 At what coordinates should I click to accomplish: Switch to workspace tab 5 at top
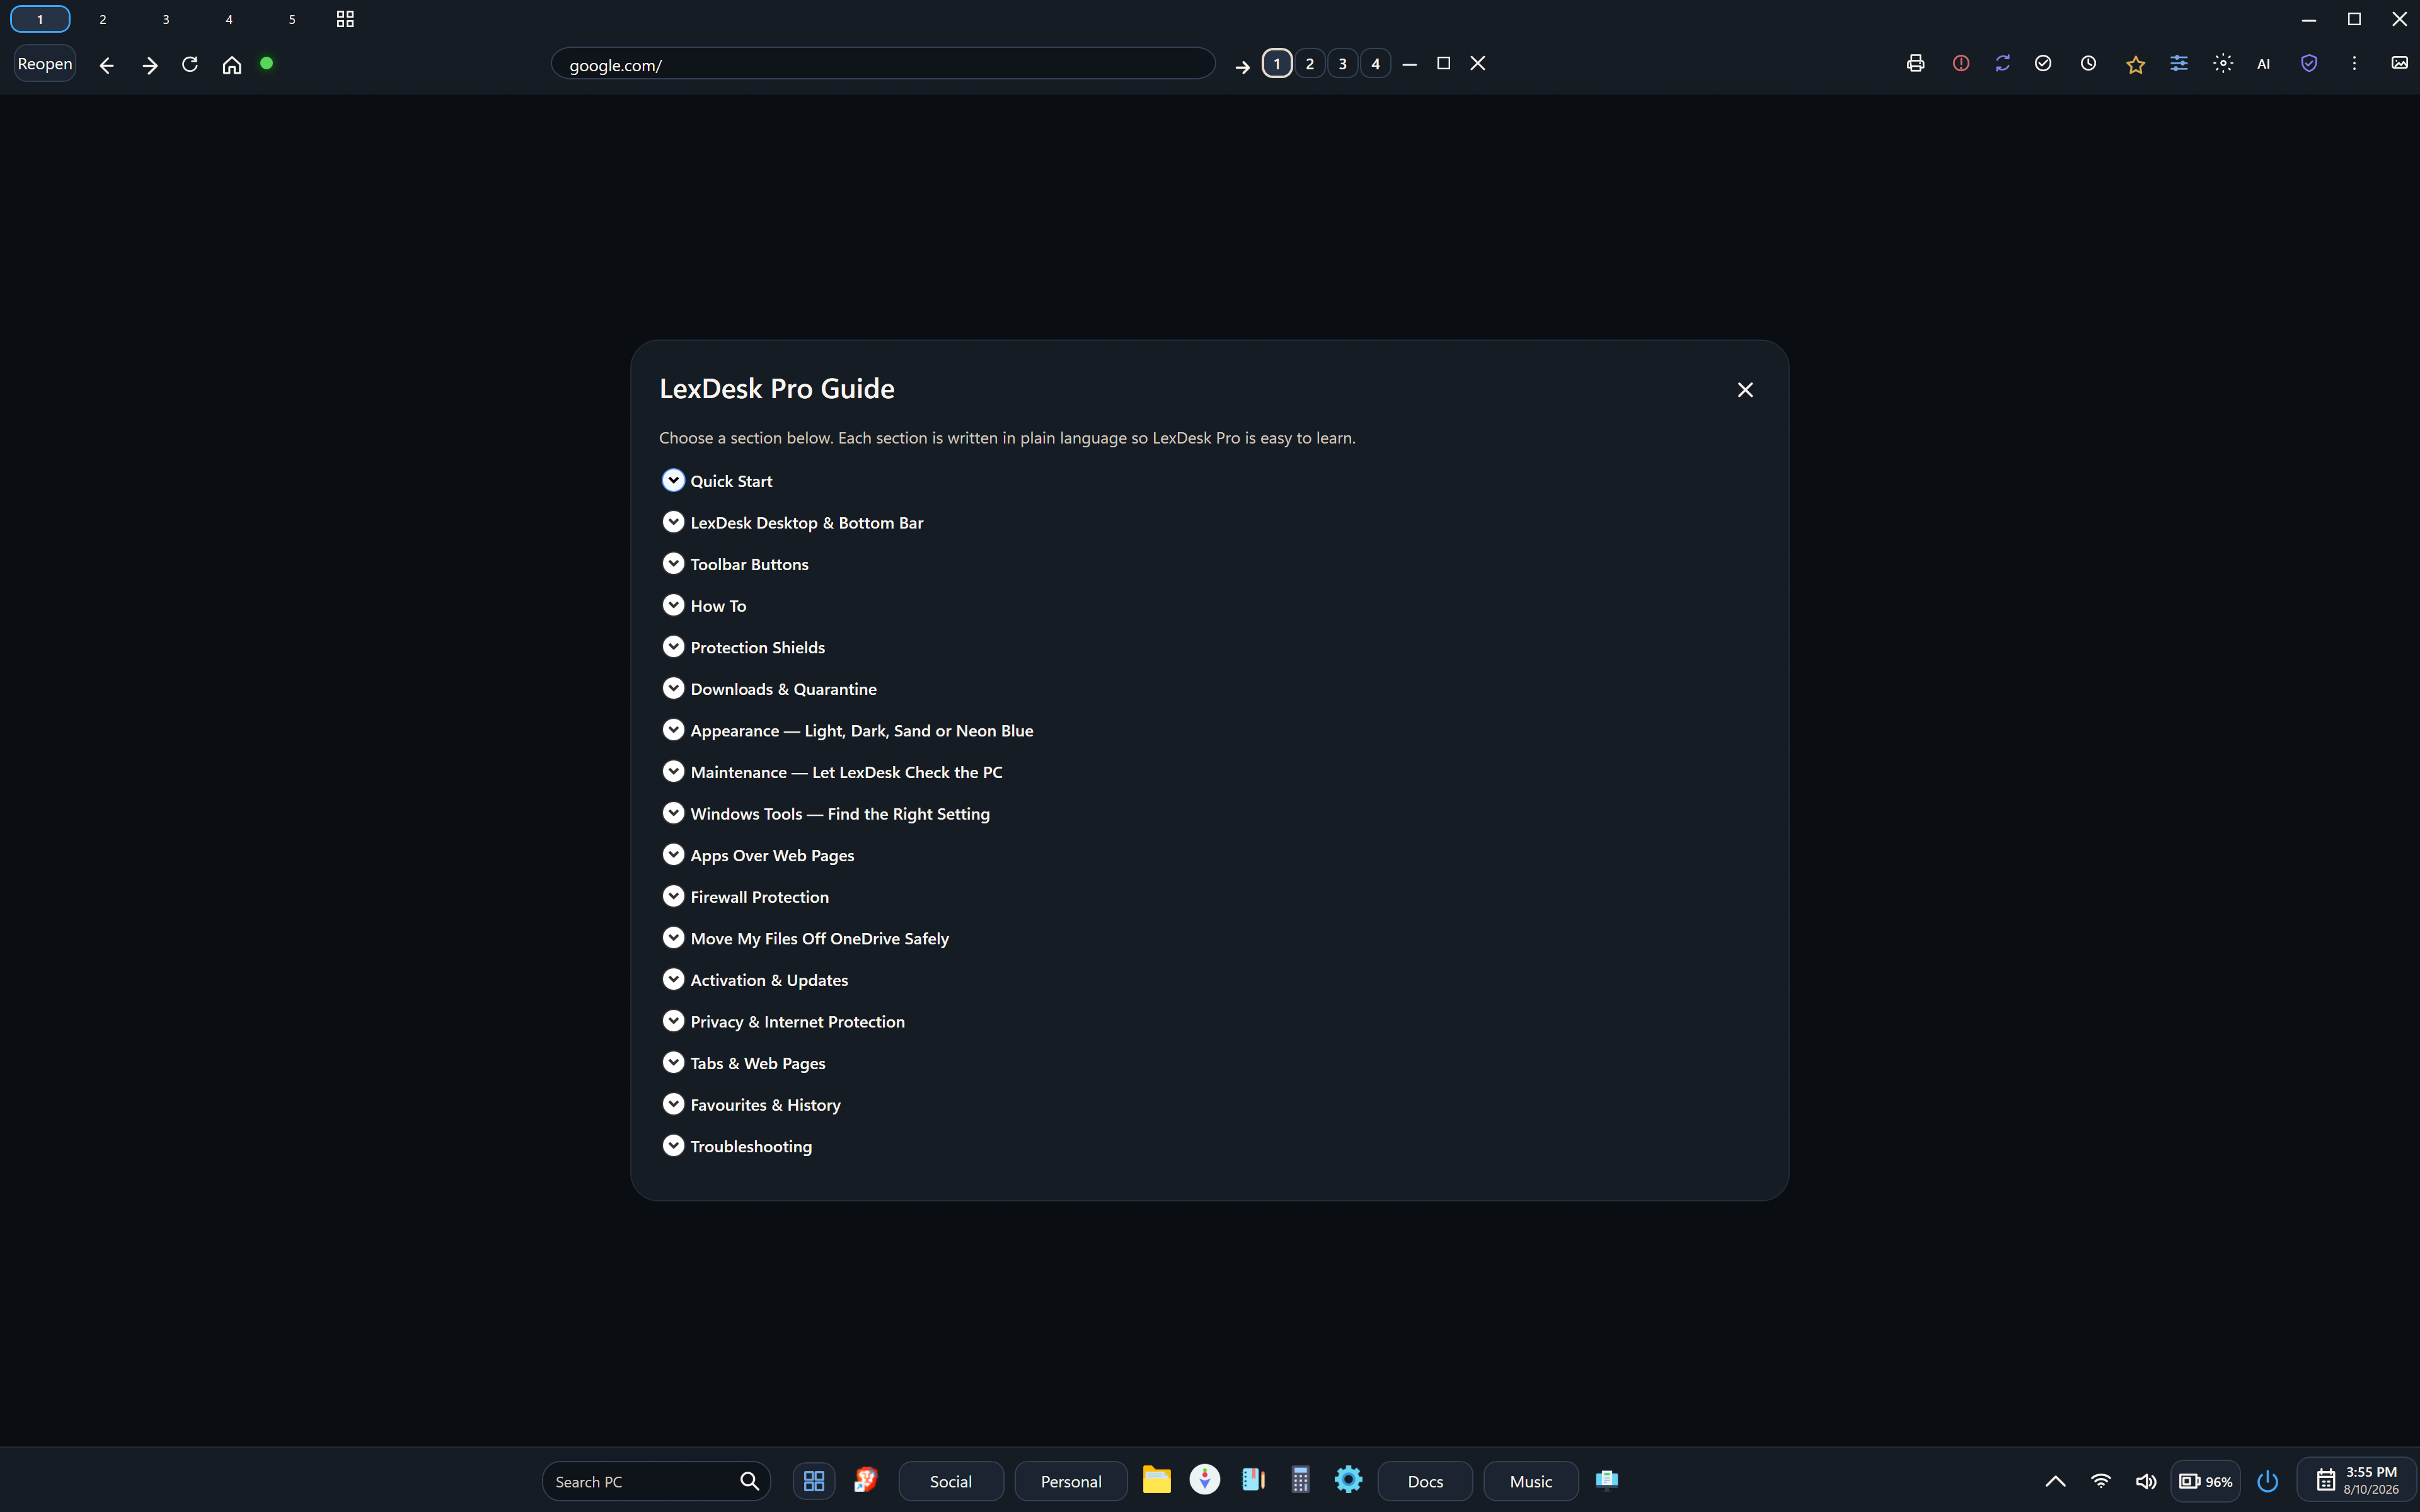click(x=292, y=19)
